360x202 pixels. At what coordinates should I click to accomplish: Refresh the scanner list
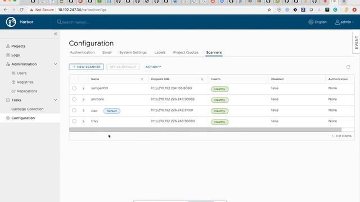(348, 67)
